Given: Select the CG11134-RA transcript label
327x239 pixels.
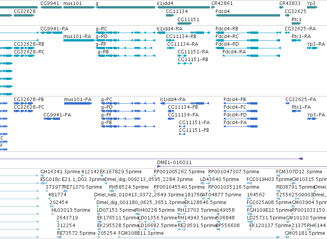Looking at the screenshot, I should [183, 44].
